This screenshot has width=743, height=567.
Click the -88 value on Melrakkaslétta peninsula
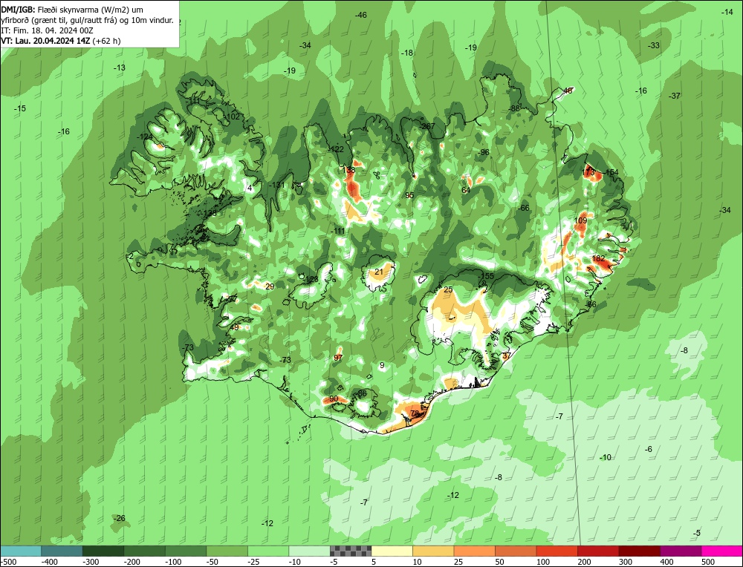[x=515, y=108]
